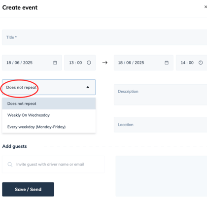Click the end time clock icon

(x=201, y=63)
